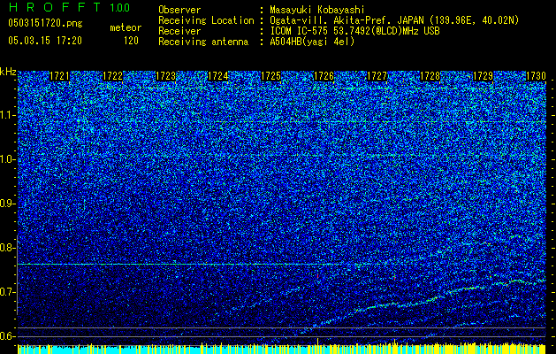Click the 0.8 kHz axis label
556x354 pixels.
(x=7, y=248)
